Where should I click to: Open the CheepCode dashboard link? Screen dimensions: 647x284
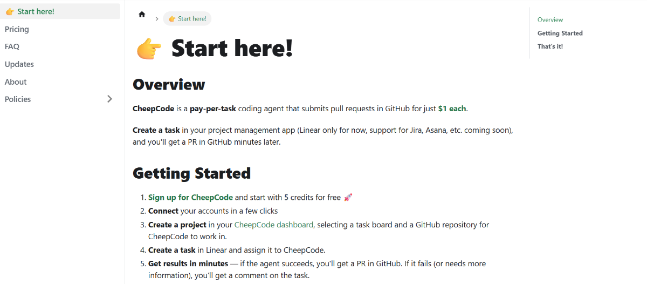pos(273,225)
